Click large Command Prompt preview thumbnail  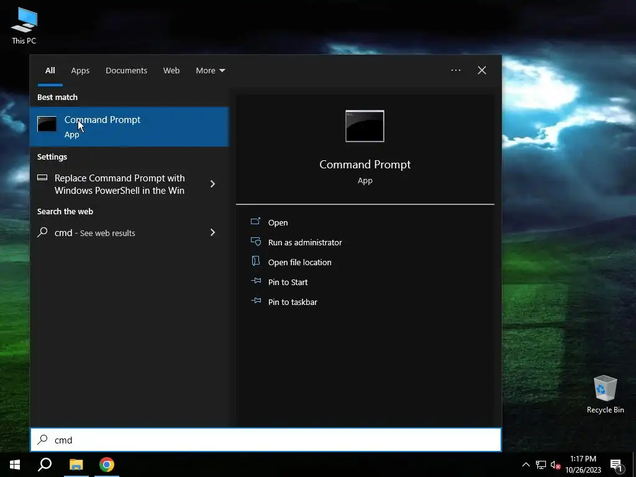click(x=365, y=126)
